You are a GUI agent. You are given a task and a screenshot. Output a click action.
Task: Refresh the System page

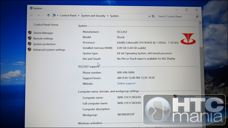pyautogui.click(x=153, y=16)
